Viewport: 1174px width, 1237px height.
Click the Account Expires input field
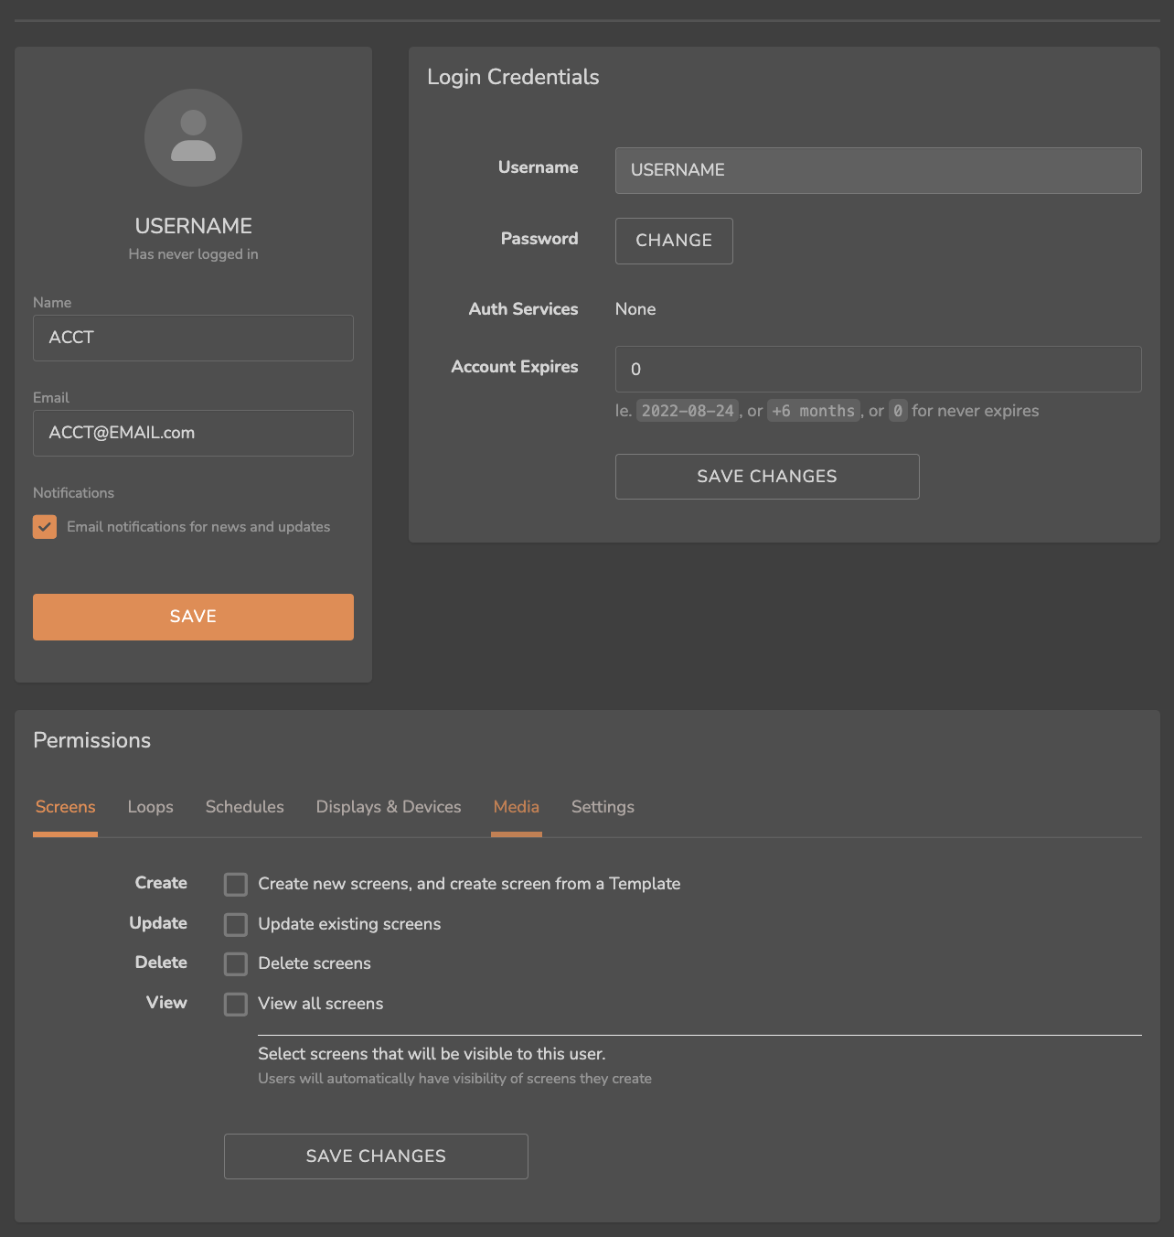click(x=878, y=369)
